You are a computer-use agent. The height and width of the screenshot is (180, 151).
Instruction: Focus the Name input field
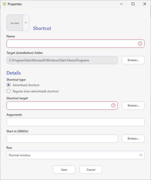[x=75, y=44]
